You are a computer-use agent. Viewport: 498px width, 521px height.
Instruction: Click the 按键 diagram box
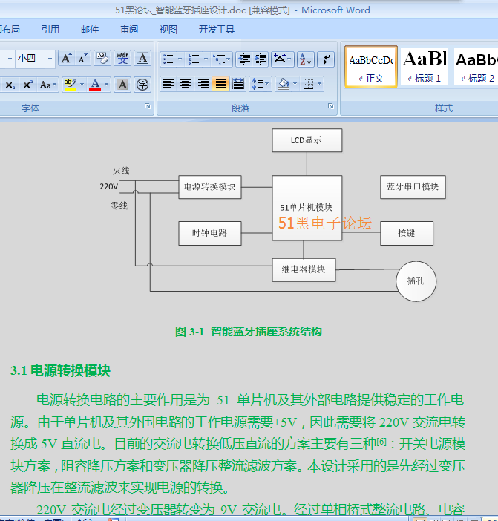pos(407,233)
